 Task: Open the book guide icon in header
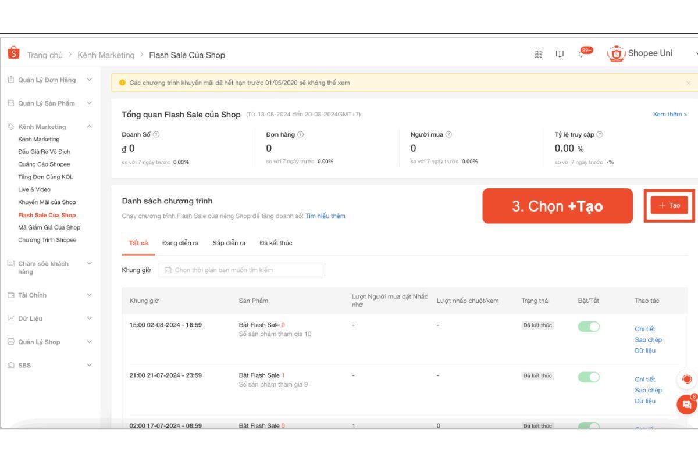(560, 54)
